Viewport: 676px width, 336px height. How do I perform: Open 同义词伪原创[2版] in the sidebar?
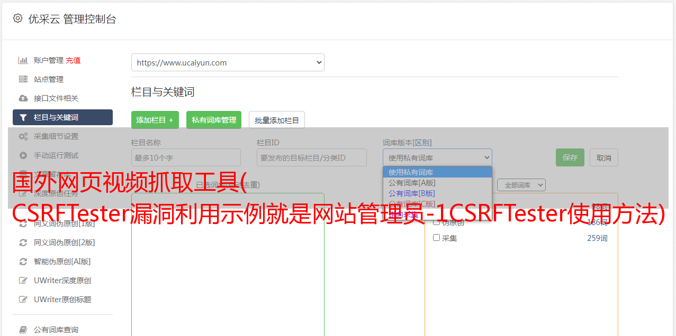(x=65, y=242)
